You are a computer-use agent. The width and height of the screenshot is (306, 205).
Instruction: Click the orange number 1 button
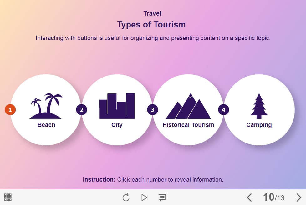pos(10,110)
